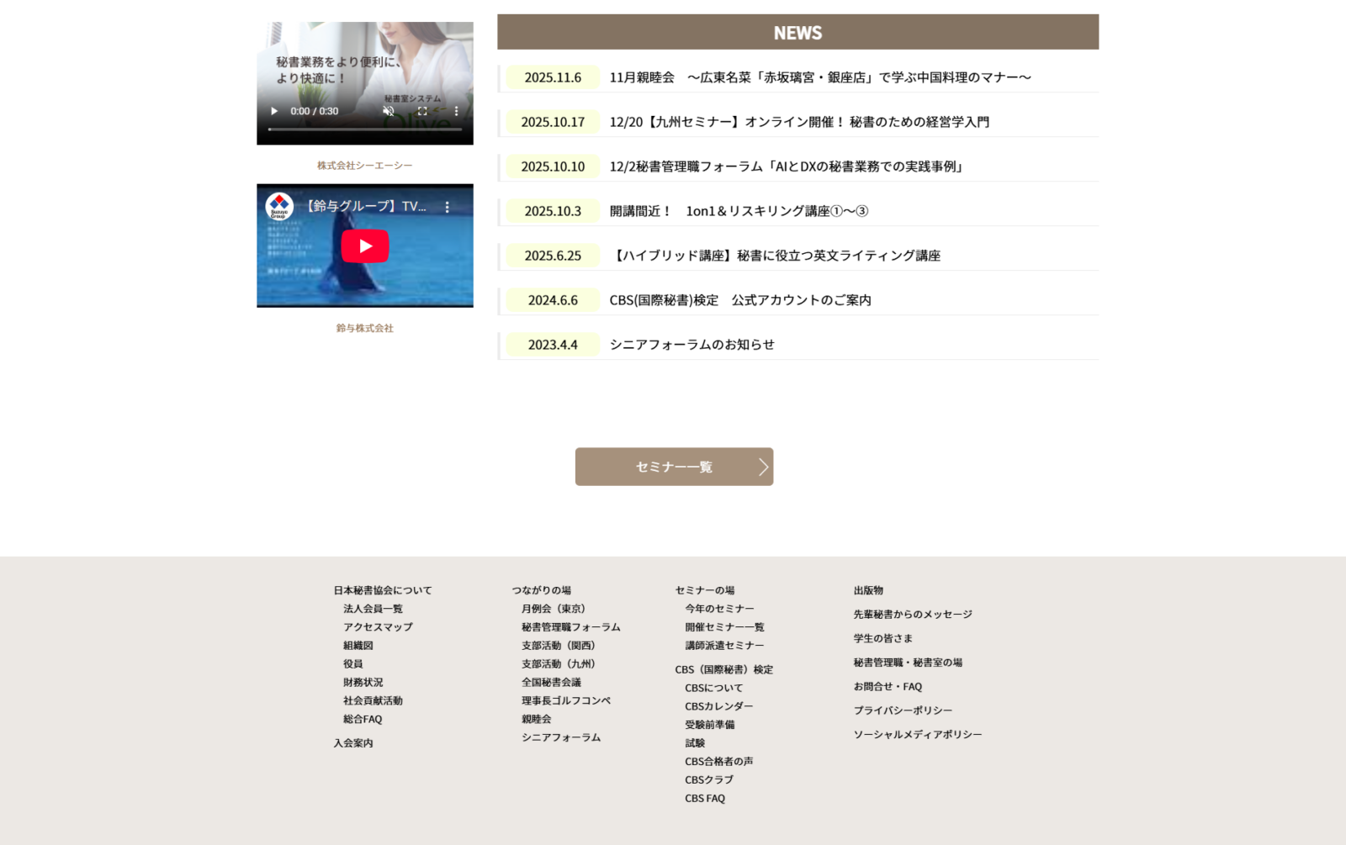
Task: Visit the プライバシーポリシー page
Action: 903,710
